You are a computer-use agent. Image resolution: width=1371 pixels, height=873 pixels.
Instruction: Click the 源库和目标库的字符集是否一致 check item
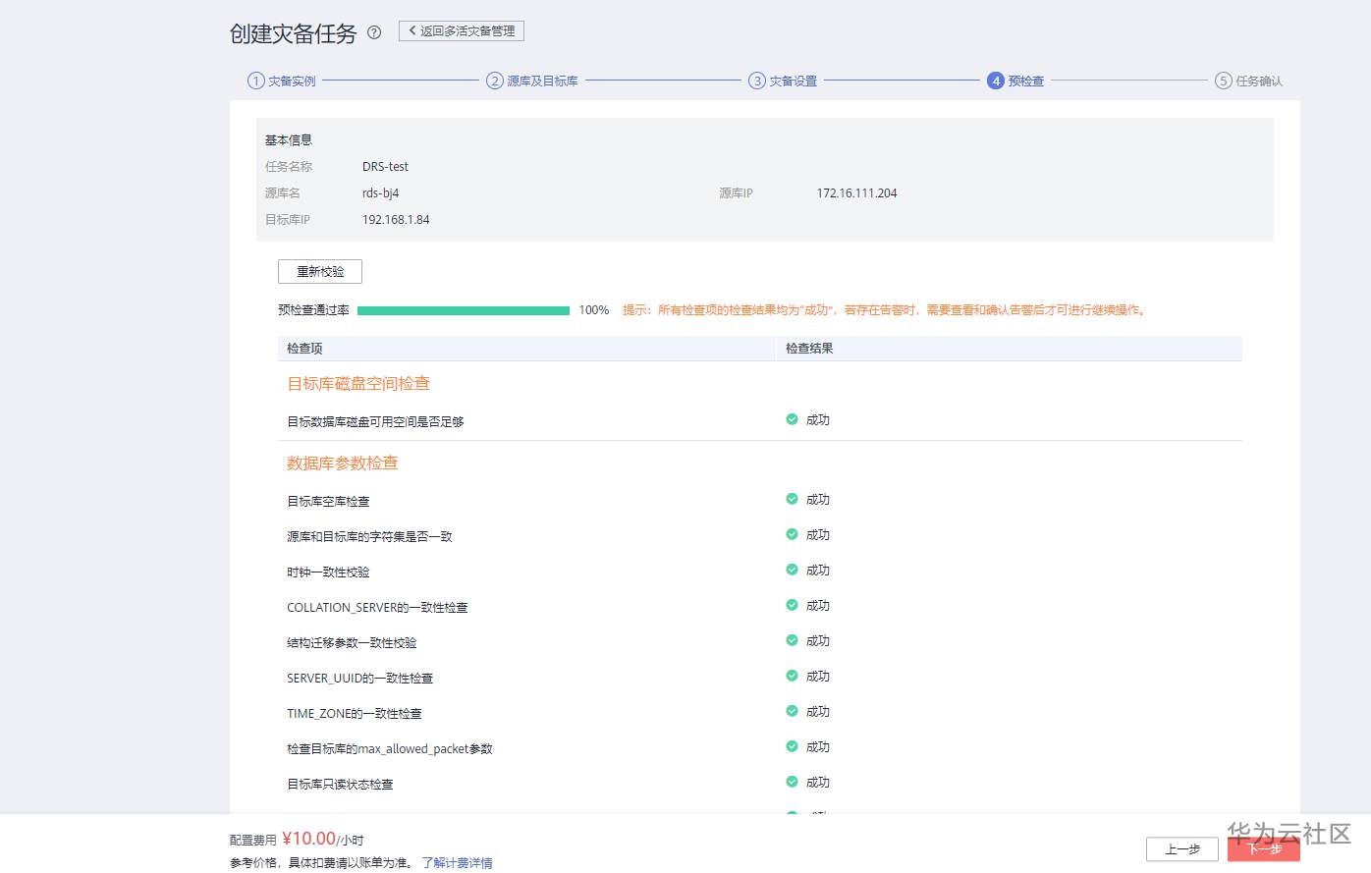(x=369, y=537)
